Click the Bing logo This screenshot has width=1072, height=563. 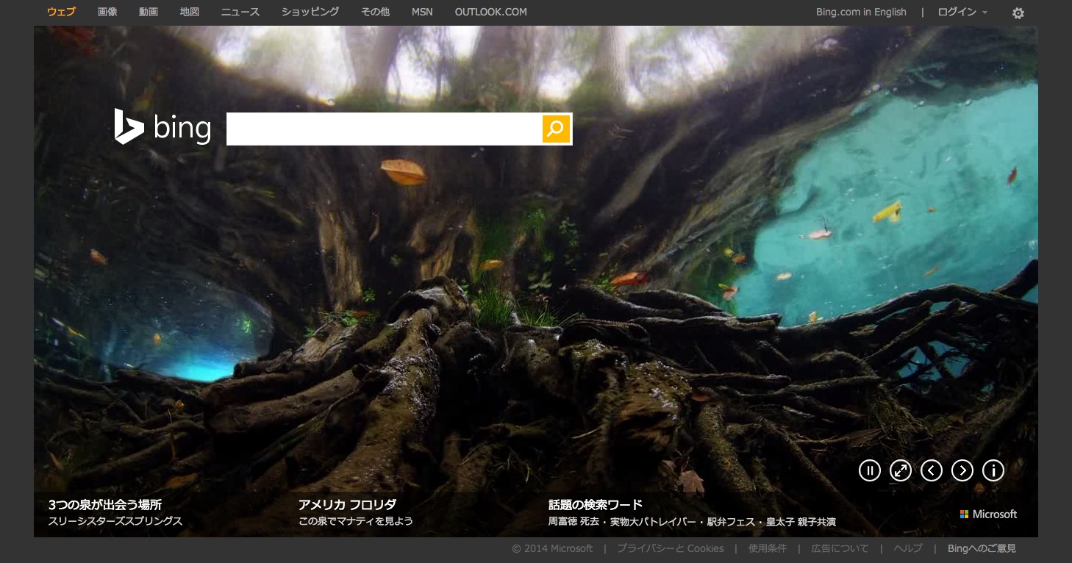[x=162, y=128]
